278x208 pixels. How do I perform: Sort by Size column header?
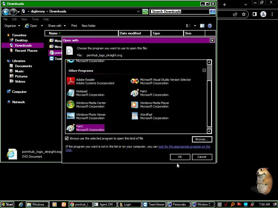click(194, 33)
